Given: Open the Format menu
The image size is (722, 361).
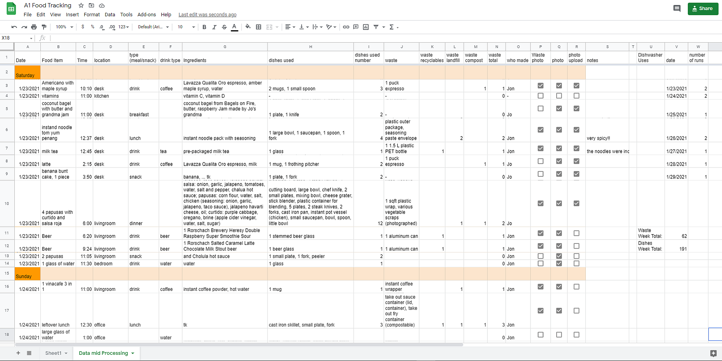Looking at the screenshot, I should (x=92, y=15).
